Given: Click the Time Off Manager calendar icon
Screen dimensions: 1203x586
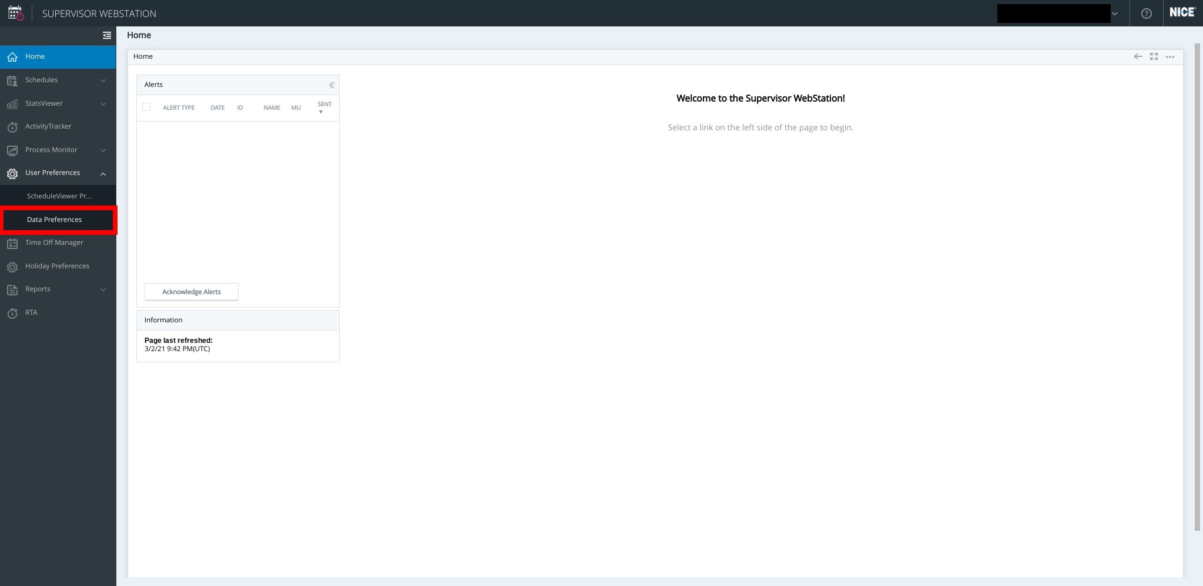Looking at the screenshot, I should 12,243.
